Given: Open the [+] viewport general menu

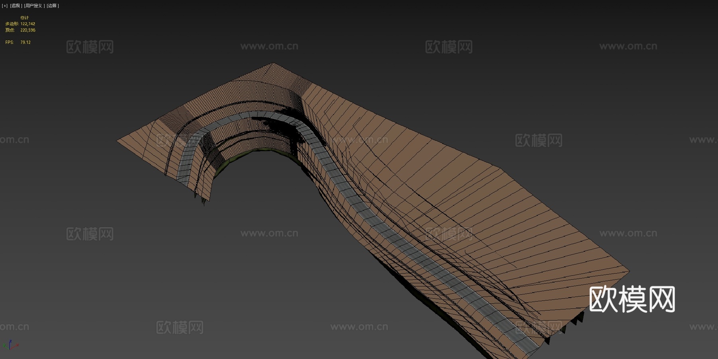Looking at the screenshot, I should coord(5,6).
